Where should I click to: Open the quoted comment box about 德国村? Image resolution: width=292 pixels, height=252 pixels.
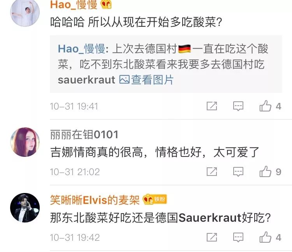pyautogui.click(x=166, y=64)
